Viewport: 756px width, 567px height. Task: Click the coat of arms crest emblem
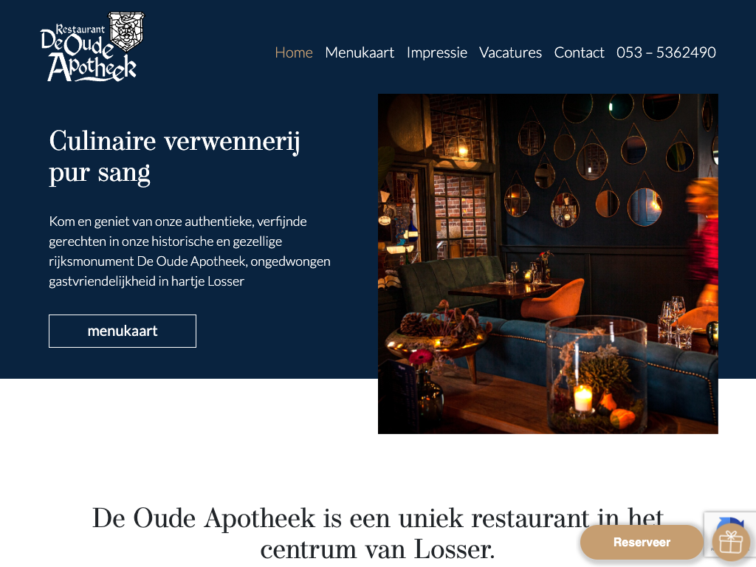(x=126, y=31)
